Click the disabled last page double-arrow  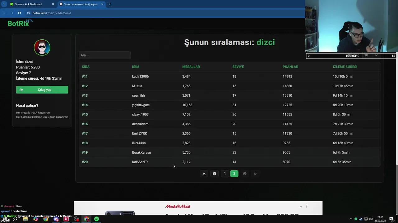click(255, 173)
